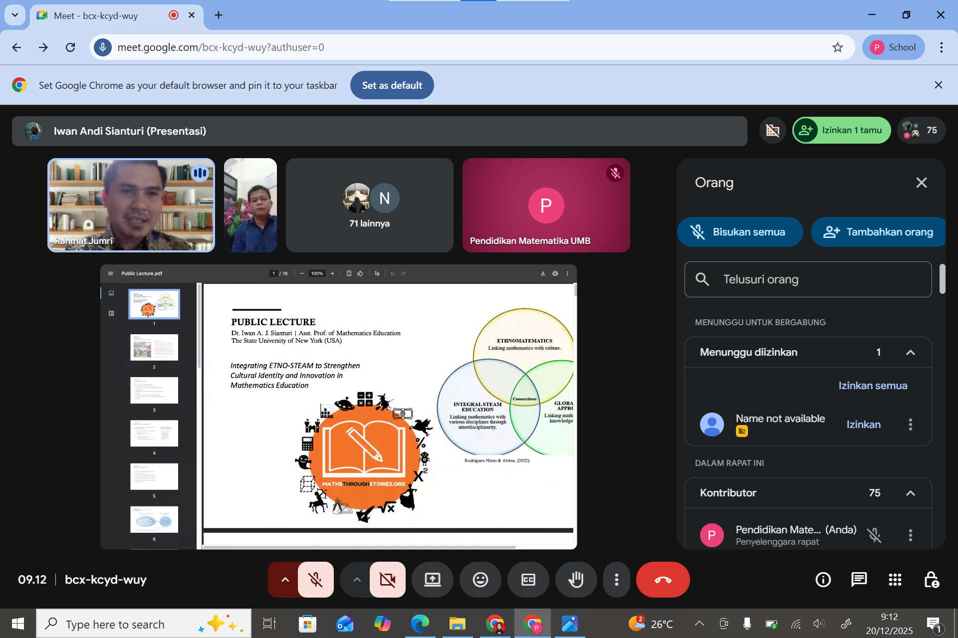958x638 pixels.
Task: Turn on the camera toggle
Action: click(x=387, y=580)
